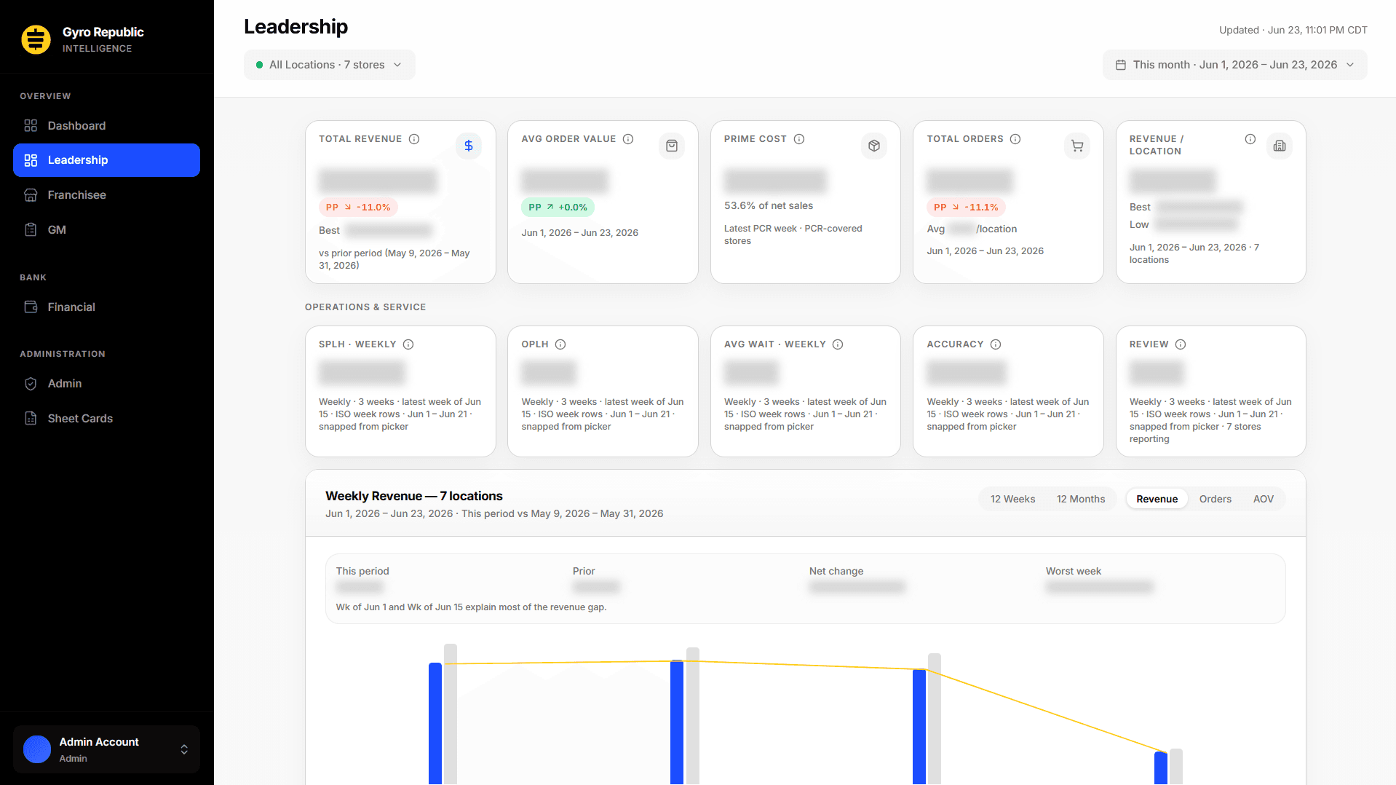The width and height of the screenshot is (1396, 785).
Task: Select the Revenue chart metric
Action: coord(1157,499)
